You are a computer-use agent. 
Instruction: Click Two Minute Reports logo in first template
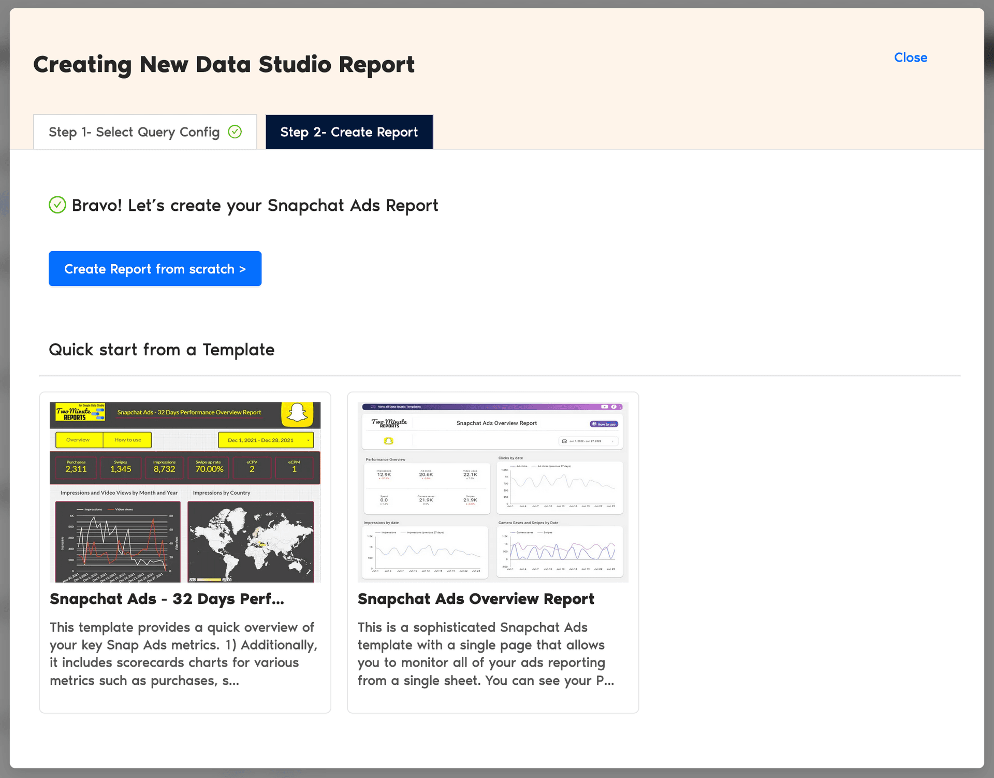(x=80, y=412)
